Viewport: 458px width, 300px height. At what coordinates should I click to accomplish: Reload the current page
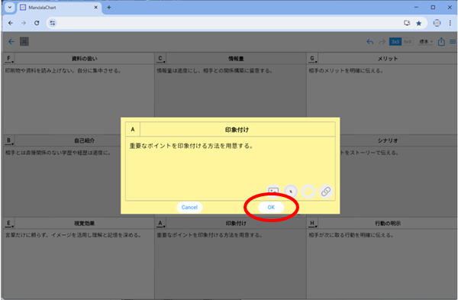[37, 23]
